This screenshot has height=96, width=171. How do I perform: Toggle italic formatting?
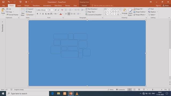[x=40, y=14]
